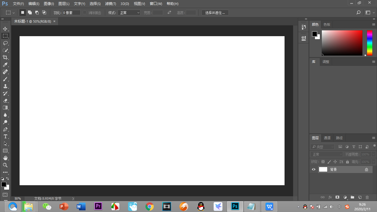Select the Eyedropper tool
The width and height of the screenshot is (377, 212).
tap(5, 65)
